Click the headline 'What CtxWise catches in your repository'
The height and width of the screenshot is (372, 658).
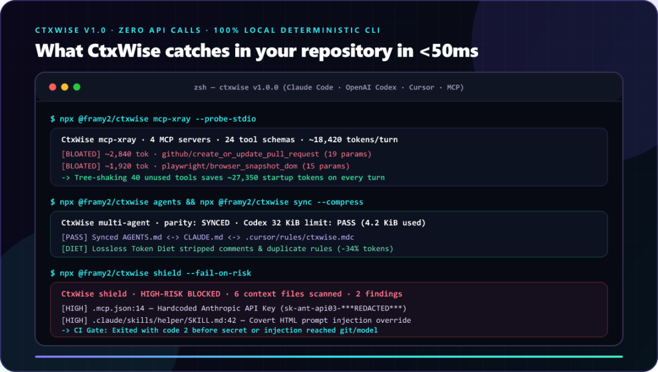(x=257, y=51)
